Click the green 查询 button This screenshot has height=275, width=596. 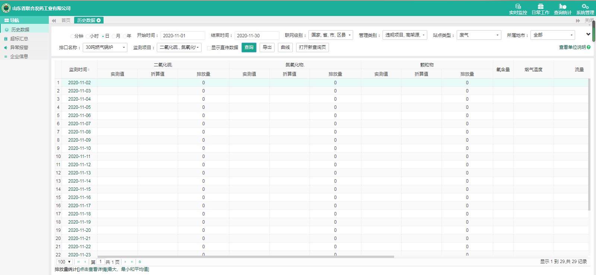coord(249,47)
